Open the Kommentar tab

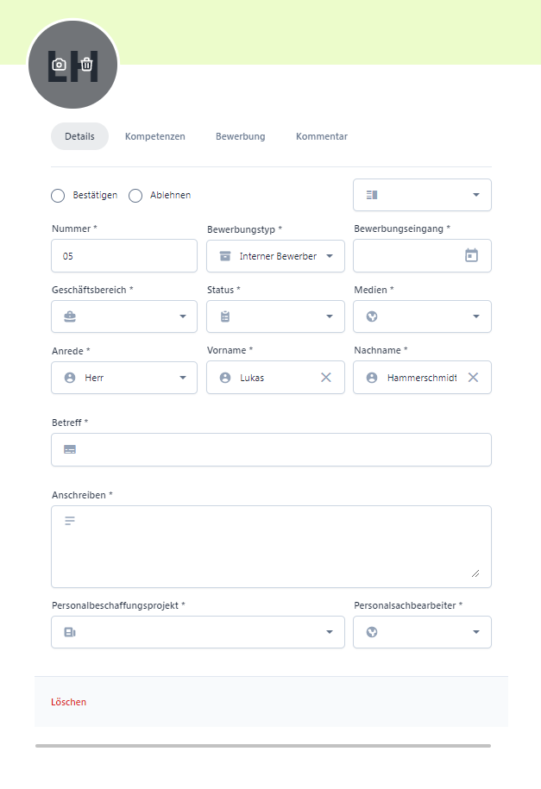(x=322, y=136)
